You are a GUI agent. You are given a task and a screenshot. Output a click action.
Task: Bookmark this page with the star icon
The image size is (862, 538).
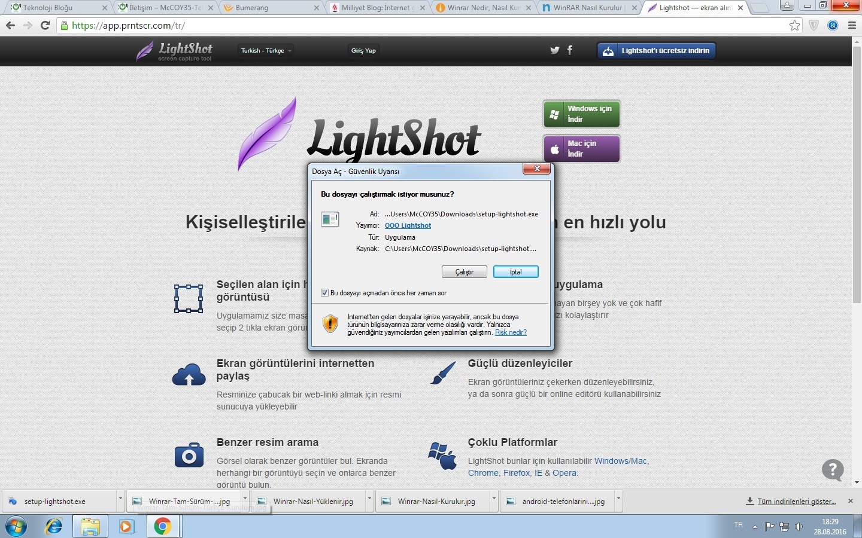click(794, 26)
